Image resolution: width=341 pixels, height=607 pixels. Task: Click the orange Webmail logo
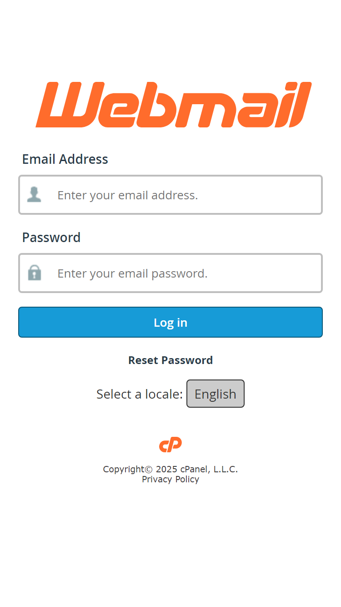[x=174, y=105]
